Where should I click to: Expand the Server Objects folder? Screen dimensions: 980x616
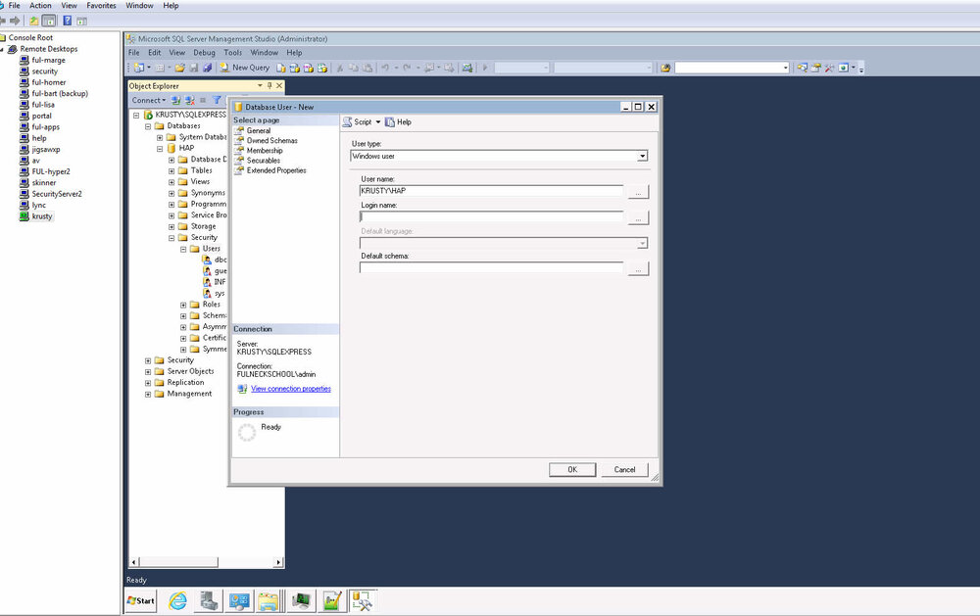pyautogui.click(x=148, y=372)
